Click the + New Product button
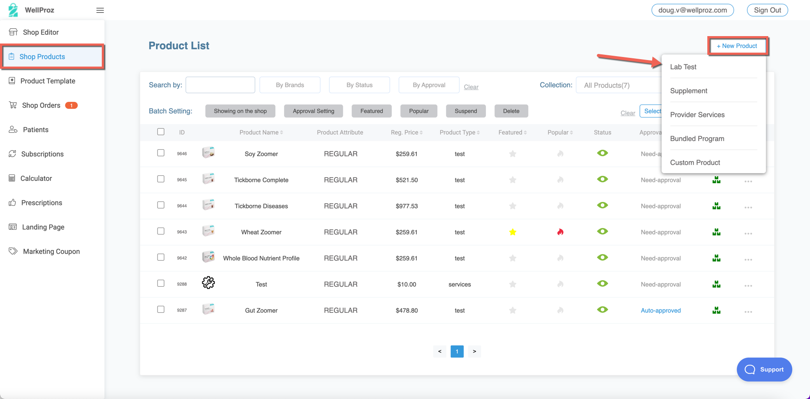 (737, 46)
